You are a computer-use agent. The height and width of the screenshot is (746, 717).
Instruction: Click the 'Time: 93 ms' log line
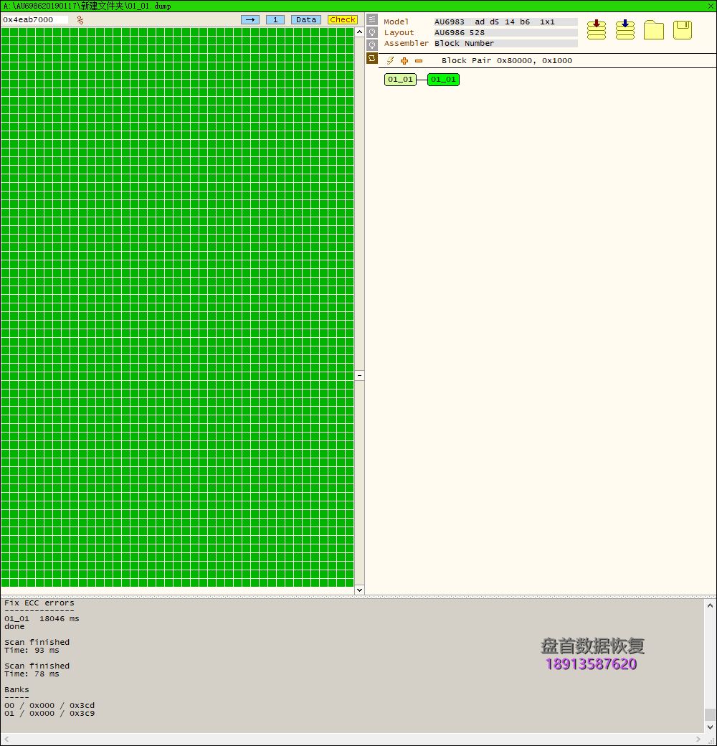[x=32, y=650]
